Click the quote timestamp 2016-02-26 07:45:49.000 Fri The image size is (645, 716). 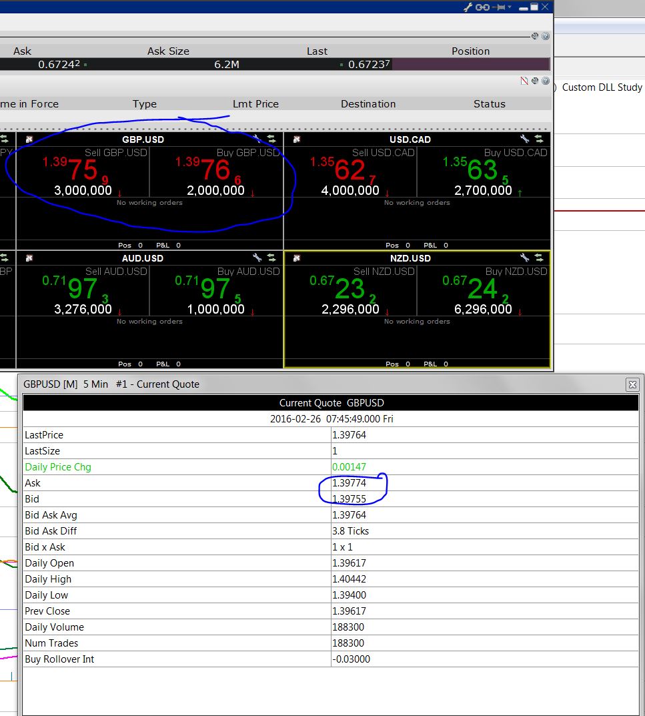click(x=332, y=419)
